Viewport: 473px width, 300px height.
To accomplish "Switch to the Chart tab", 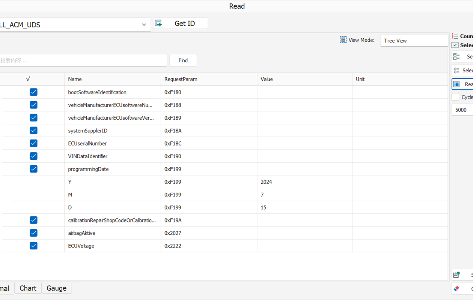I will click(x=28, y=288).
